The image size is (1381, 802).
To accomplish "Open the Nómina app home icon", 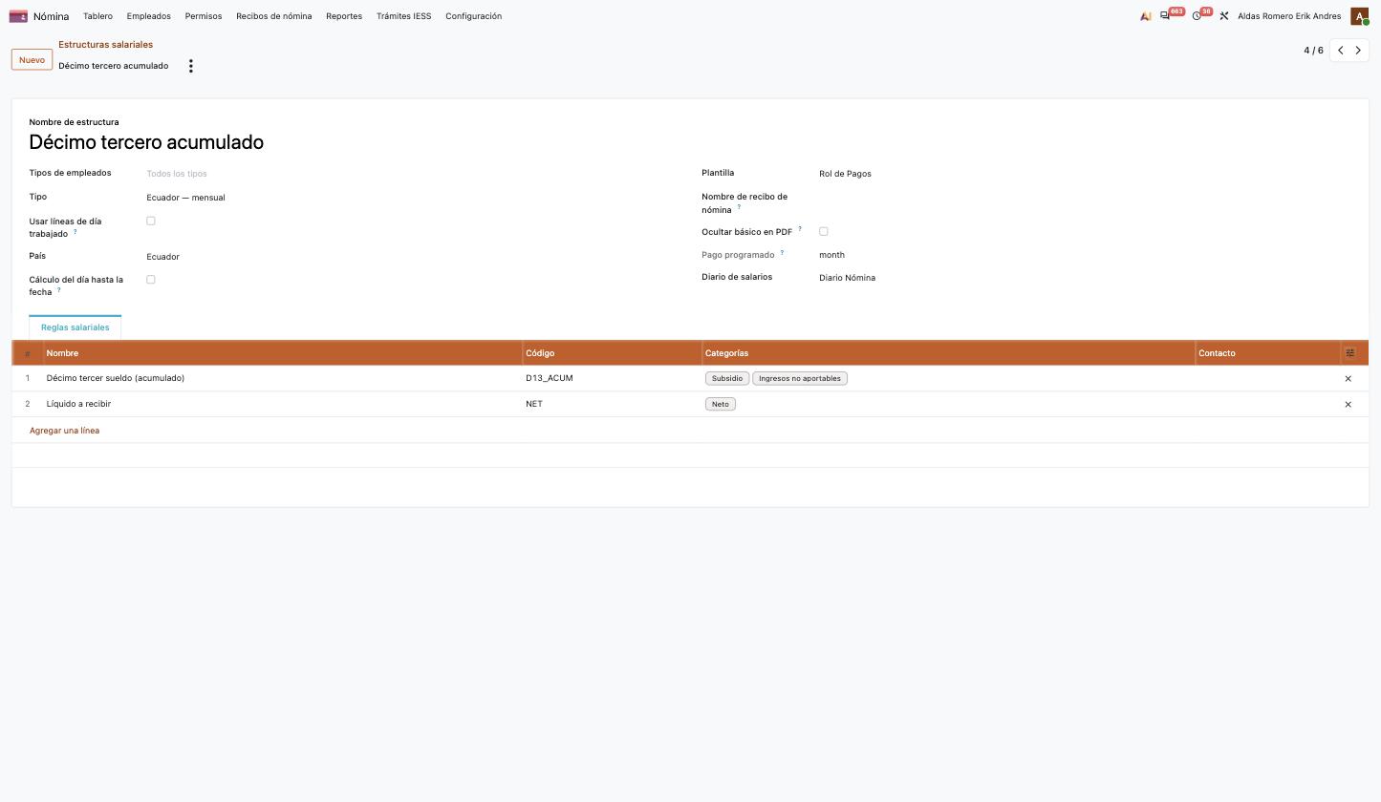I will [18, 16].
